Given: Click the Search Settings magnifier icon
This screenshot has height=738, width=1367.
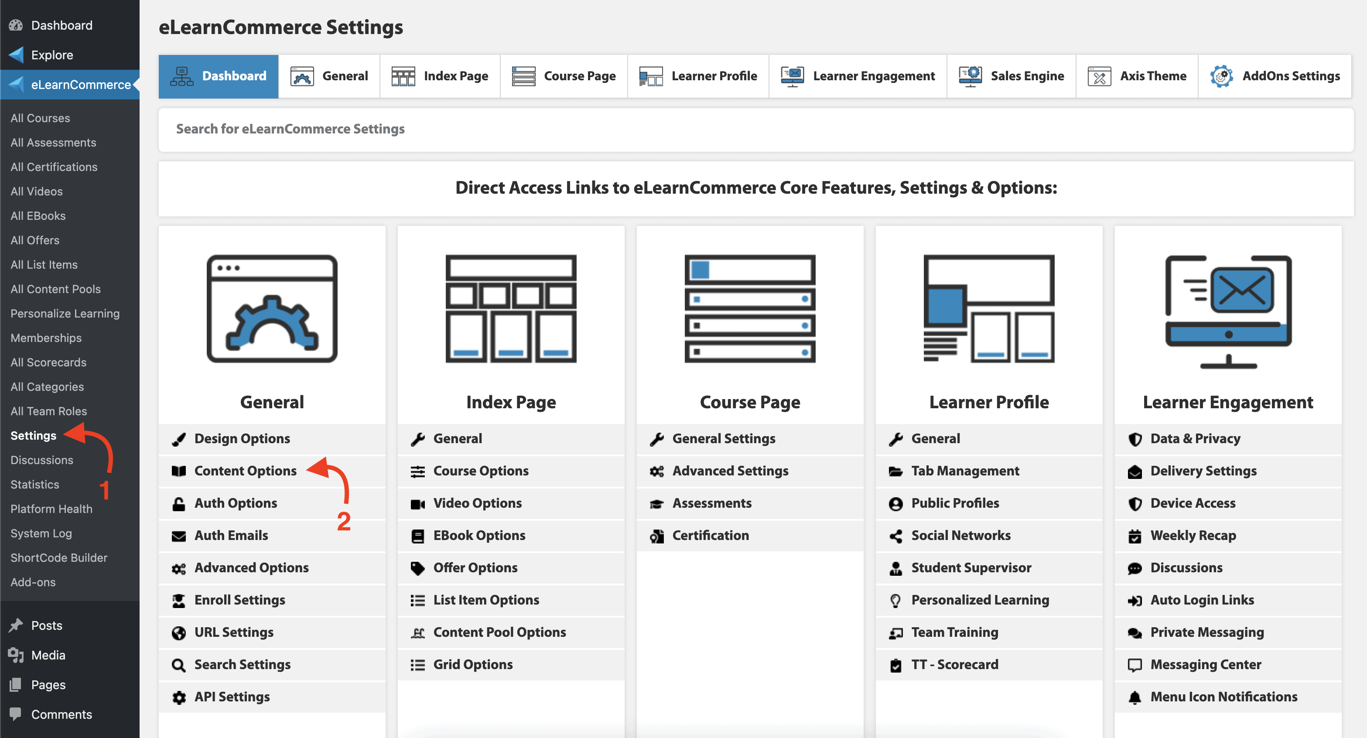Looking at the screenshot, I should point(179,665).
